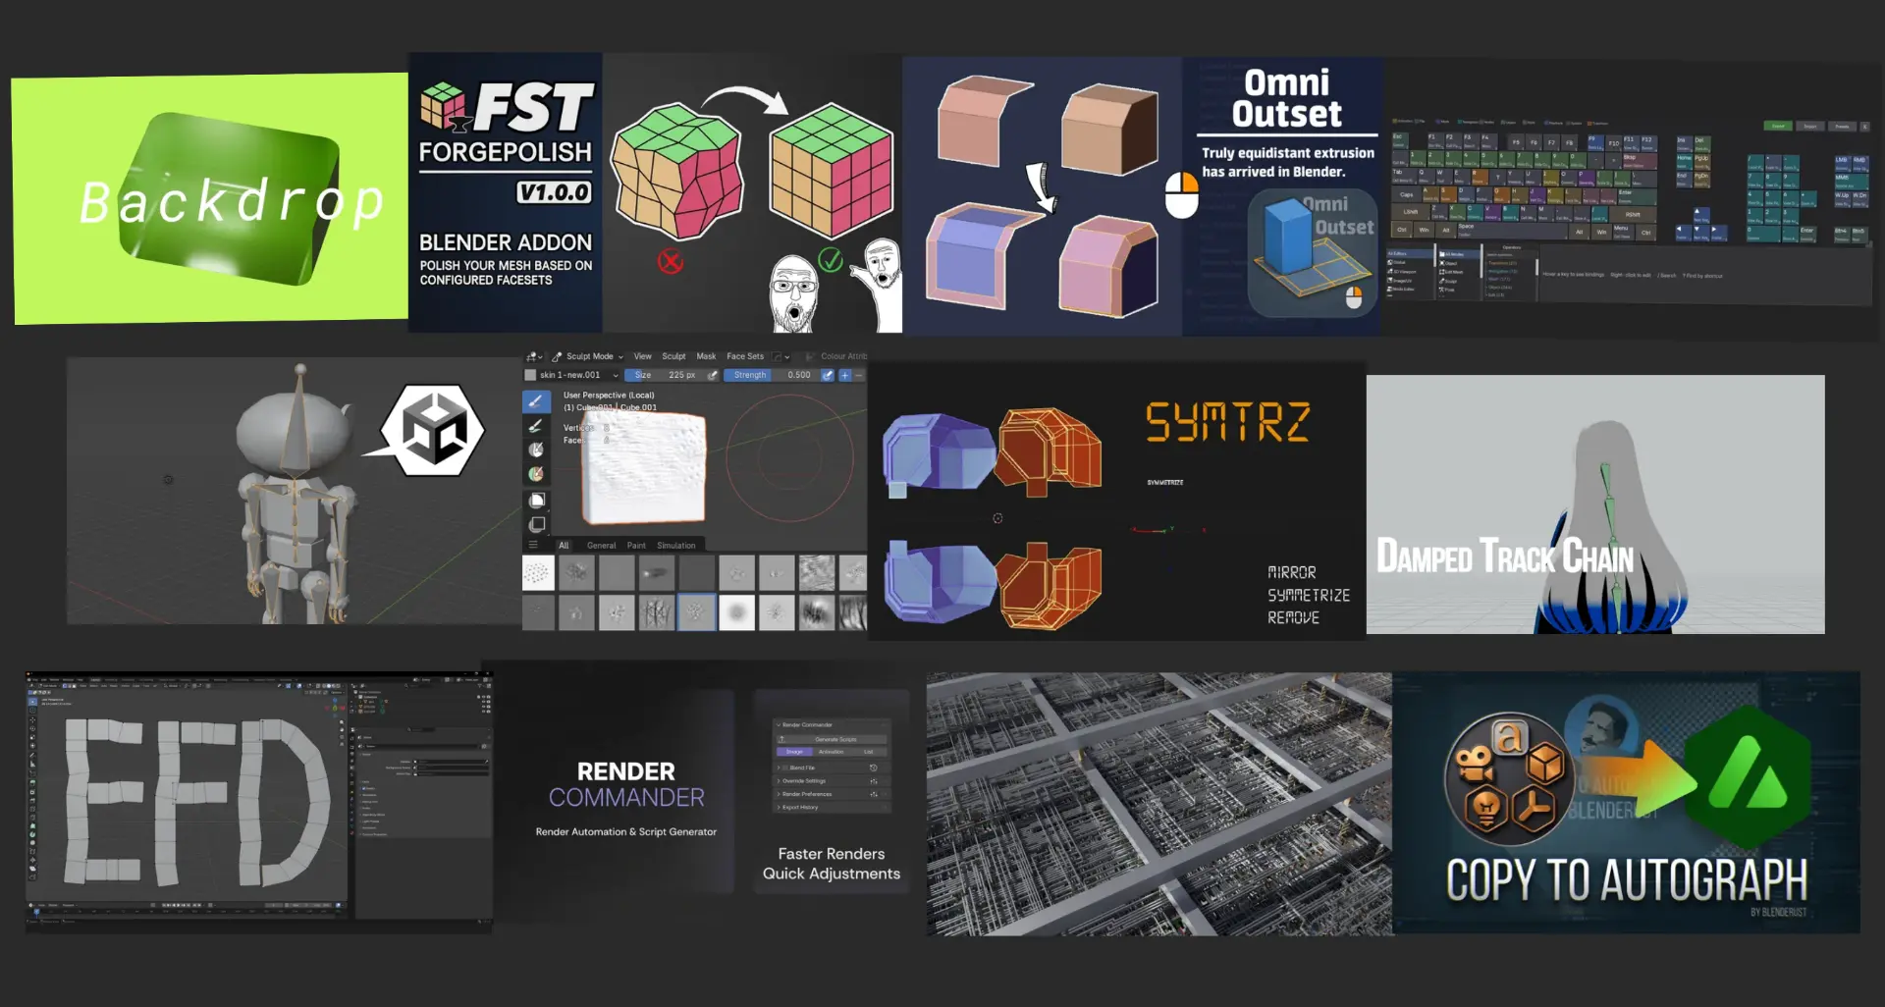Select the Animation tab in Render Commander
This screenshot has width=1885, height=1007.
[x=832, y=752]
